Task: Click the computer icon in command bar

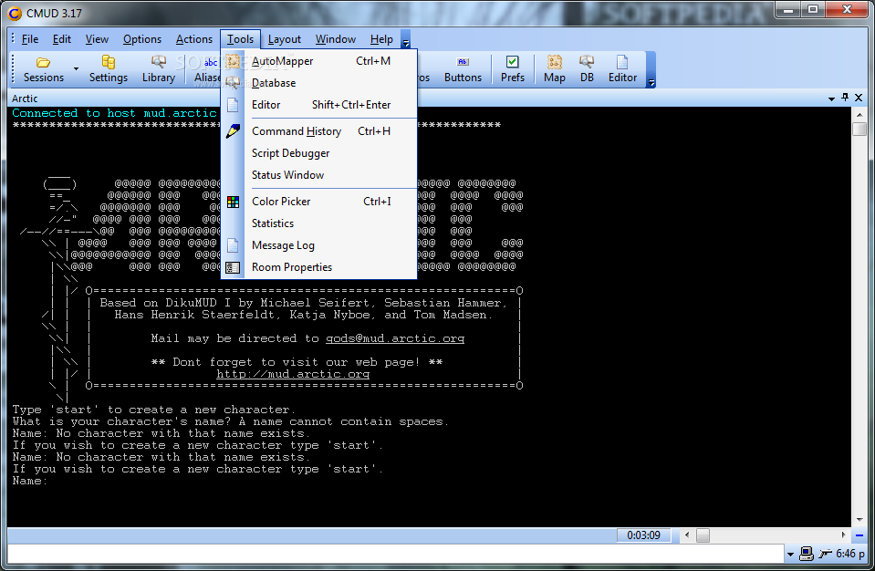Action: coord(806,553)
